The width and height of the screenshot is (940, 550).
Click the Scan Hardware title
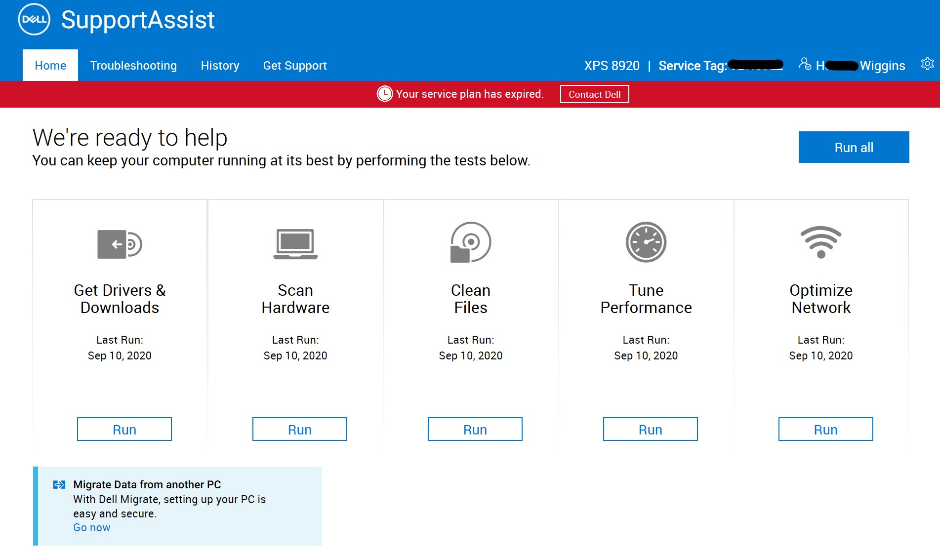[295, 299]
